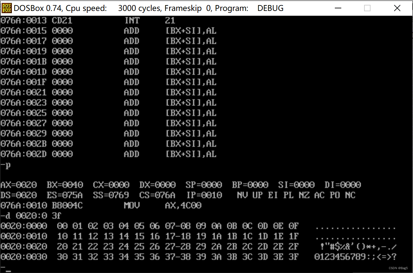Viewport: 413px width, 273px height.
Task: Click the DS=0020 segment register
Action: click(x=19, y=195)
